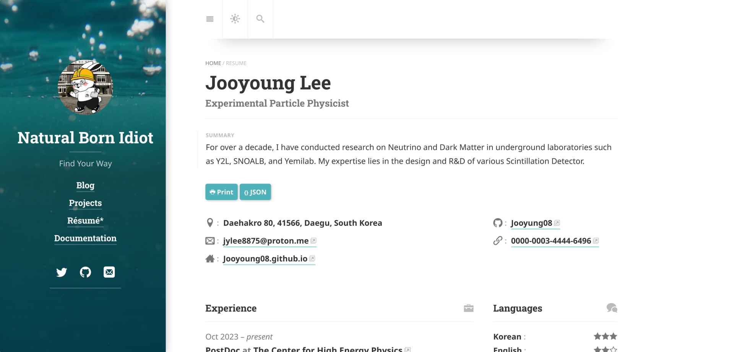
Task: Open the Blog page from the sidebar
Action: tap(85, 186)
